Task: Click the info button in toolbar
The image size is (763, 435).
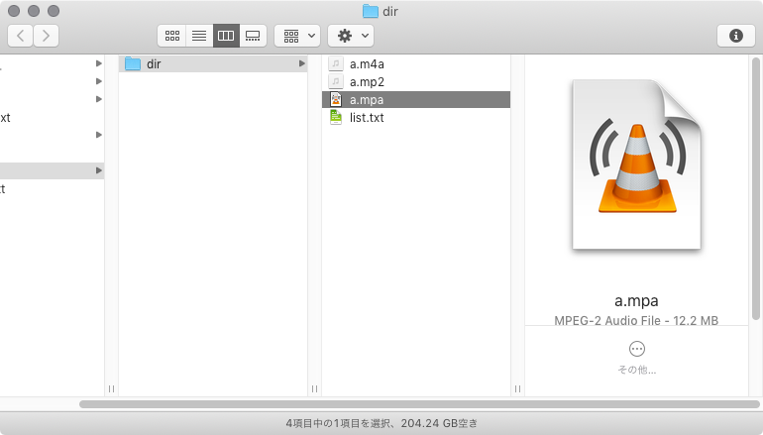Action: click(x=735, y=36)
